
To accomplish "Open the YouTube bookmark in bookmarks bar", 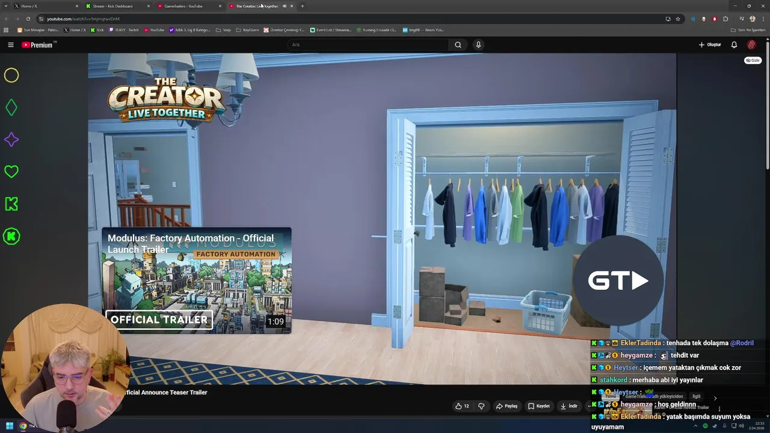I will coord(154,29).
